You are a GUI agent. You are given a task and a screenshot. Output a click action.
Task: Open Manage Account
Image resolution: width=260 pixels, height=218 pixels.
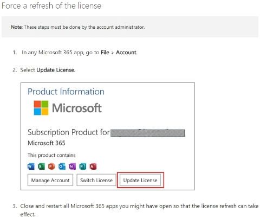point(50,180)
